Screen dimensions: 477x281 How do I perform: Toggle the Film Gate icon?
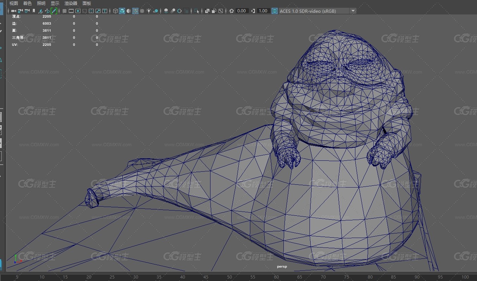click(71, 11)
